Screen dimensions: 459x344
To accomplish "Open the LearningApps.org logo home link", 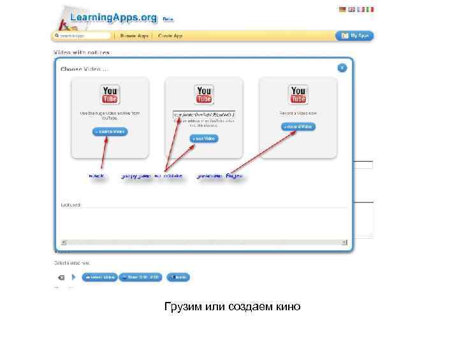I will (x=113, y=18).
